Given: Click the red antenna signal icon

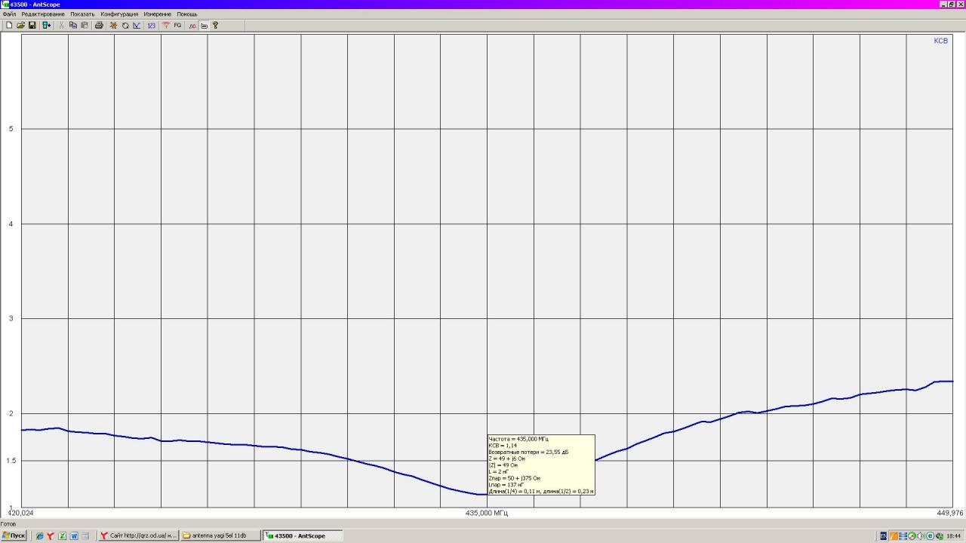Looking at the screenshot, I should pos(166,25).
